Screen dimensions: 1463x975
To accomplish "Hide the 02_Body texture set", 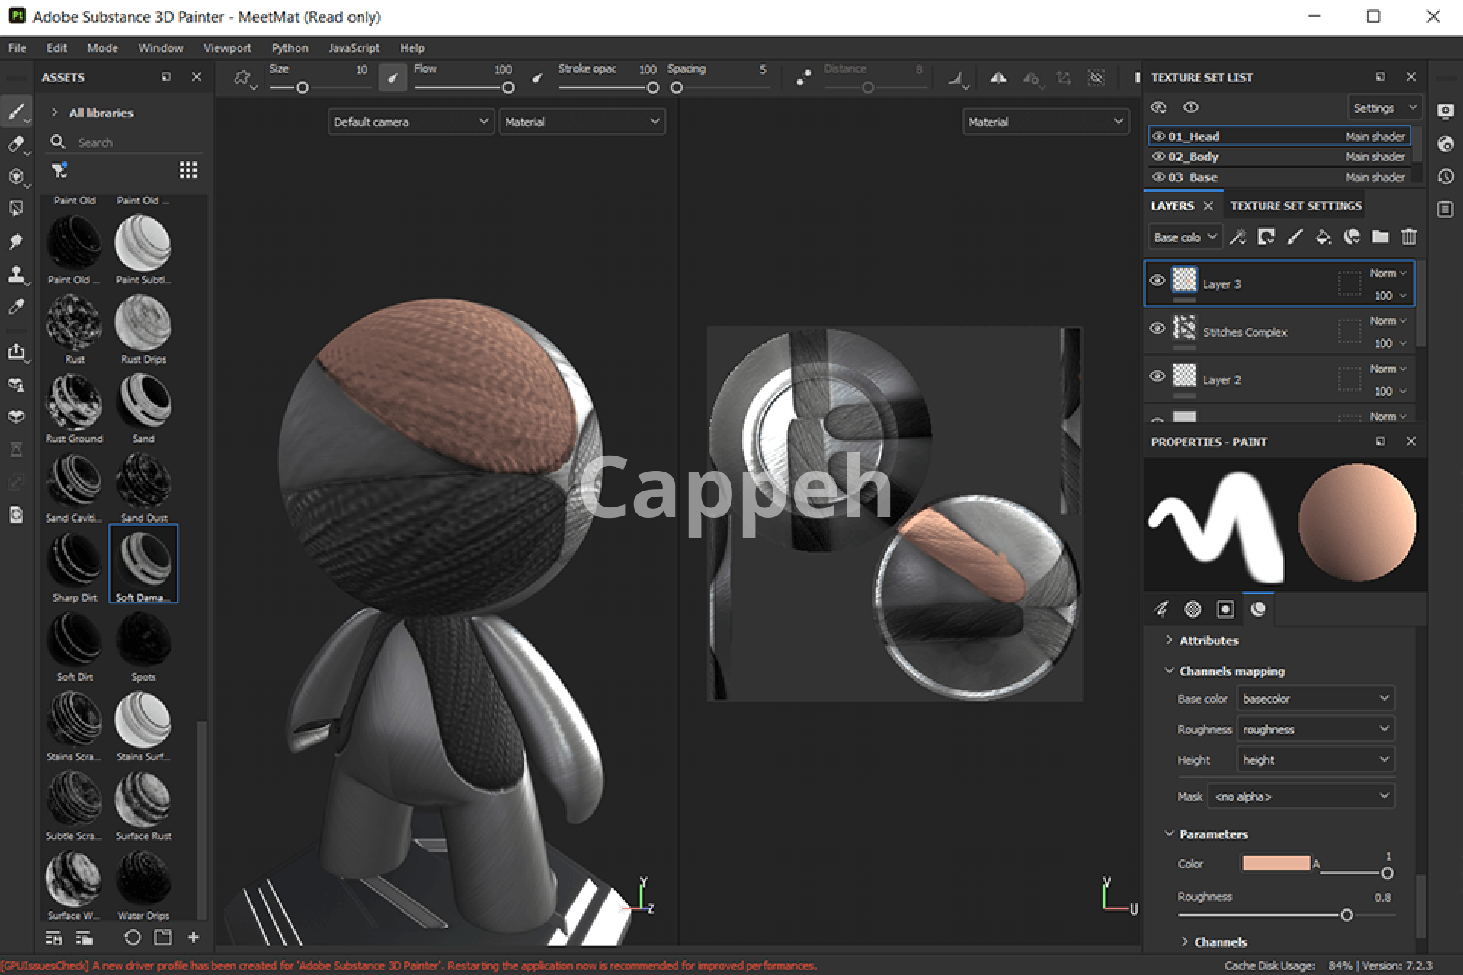I will coord(1159,157).
